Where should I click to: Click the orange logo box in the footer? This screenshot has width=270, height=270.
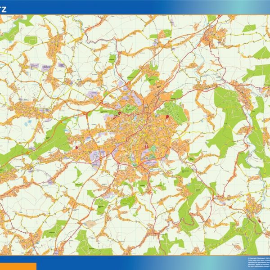18,266
